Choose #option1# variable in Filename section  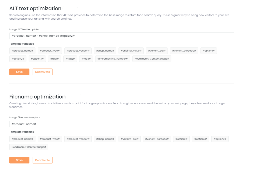tap(181, 139)
